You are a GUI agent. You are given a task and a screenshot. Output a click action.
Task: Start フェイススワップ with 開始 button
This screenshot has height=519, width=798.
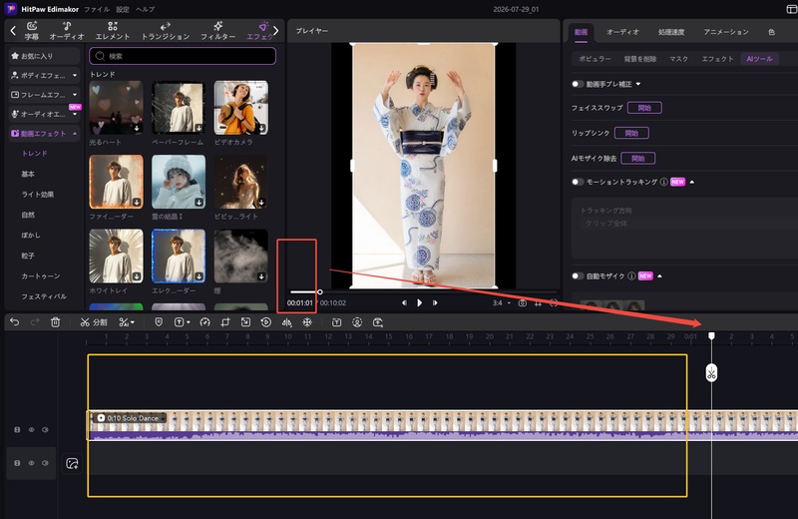644,108
